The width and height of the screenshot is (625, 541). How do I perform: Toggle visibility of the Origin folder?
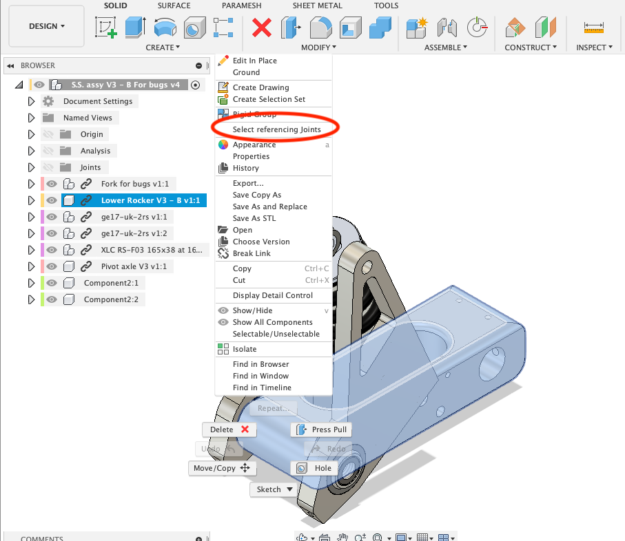click(48, 134)
